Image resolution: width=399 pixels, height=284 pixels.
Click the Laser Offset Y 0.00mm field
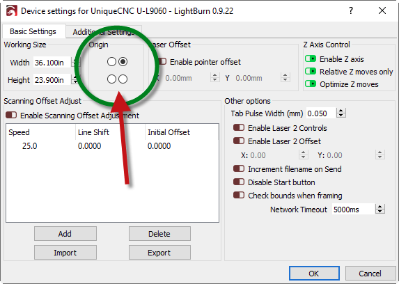click(x=257, y=78)
